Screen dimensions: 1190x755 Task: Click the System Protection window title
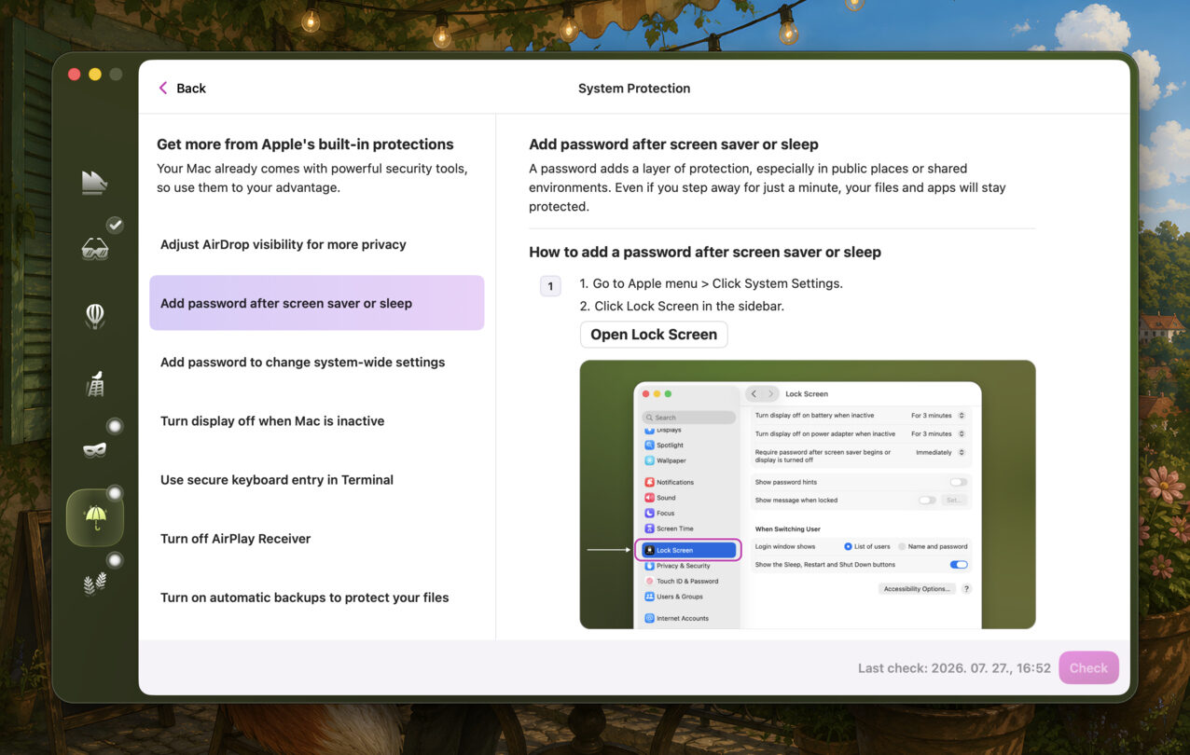click(634, 88)
